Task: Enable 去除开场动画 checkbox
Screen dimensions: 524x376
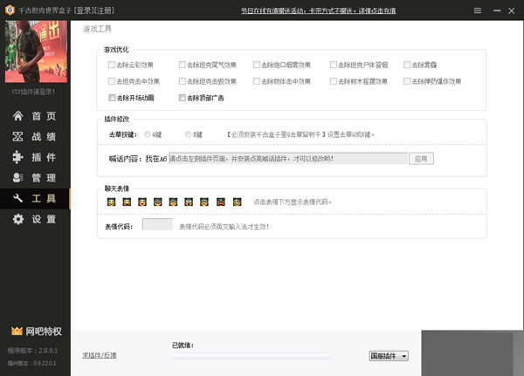Action: (112, 98)
